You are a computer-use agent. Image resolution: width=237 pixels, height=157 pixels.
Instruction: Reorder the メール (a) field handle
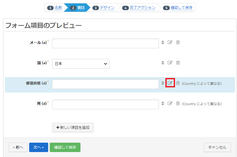pos(163,43)
